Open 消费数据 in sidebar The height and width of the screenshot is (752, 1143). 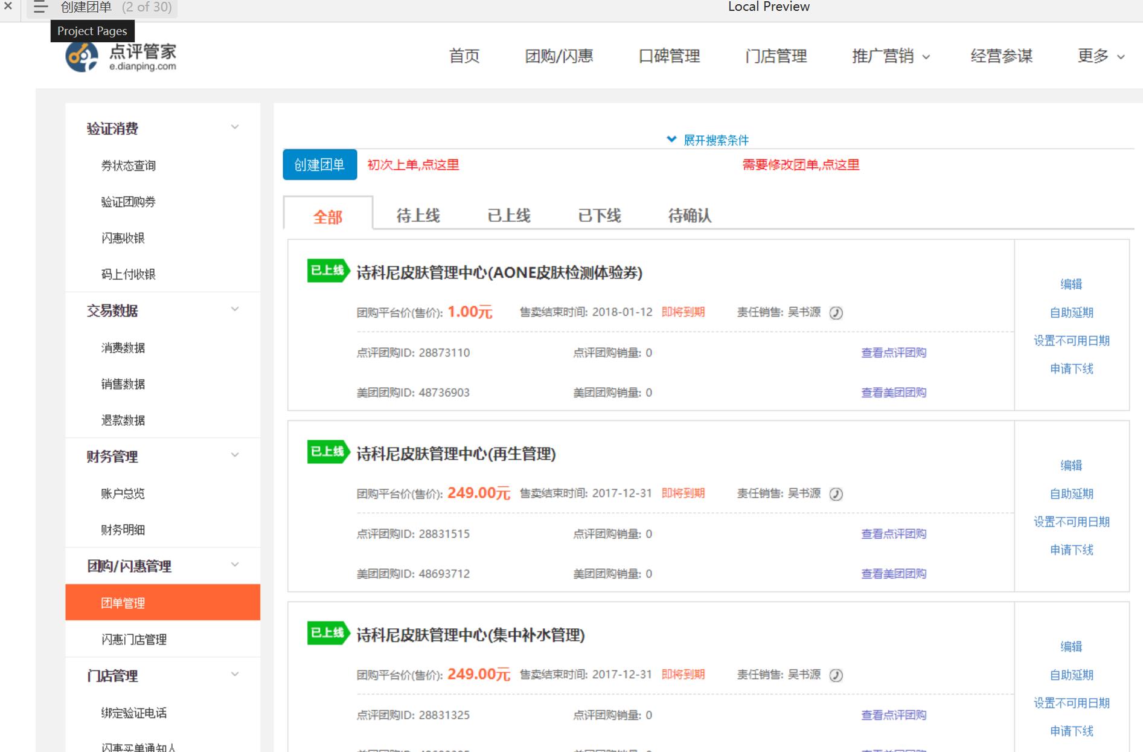(x=123, y=348)
